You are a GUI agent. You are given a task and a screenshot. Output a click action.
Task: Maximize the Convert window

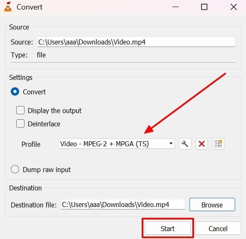point(204,7)
